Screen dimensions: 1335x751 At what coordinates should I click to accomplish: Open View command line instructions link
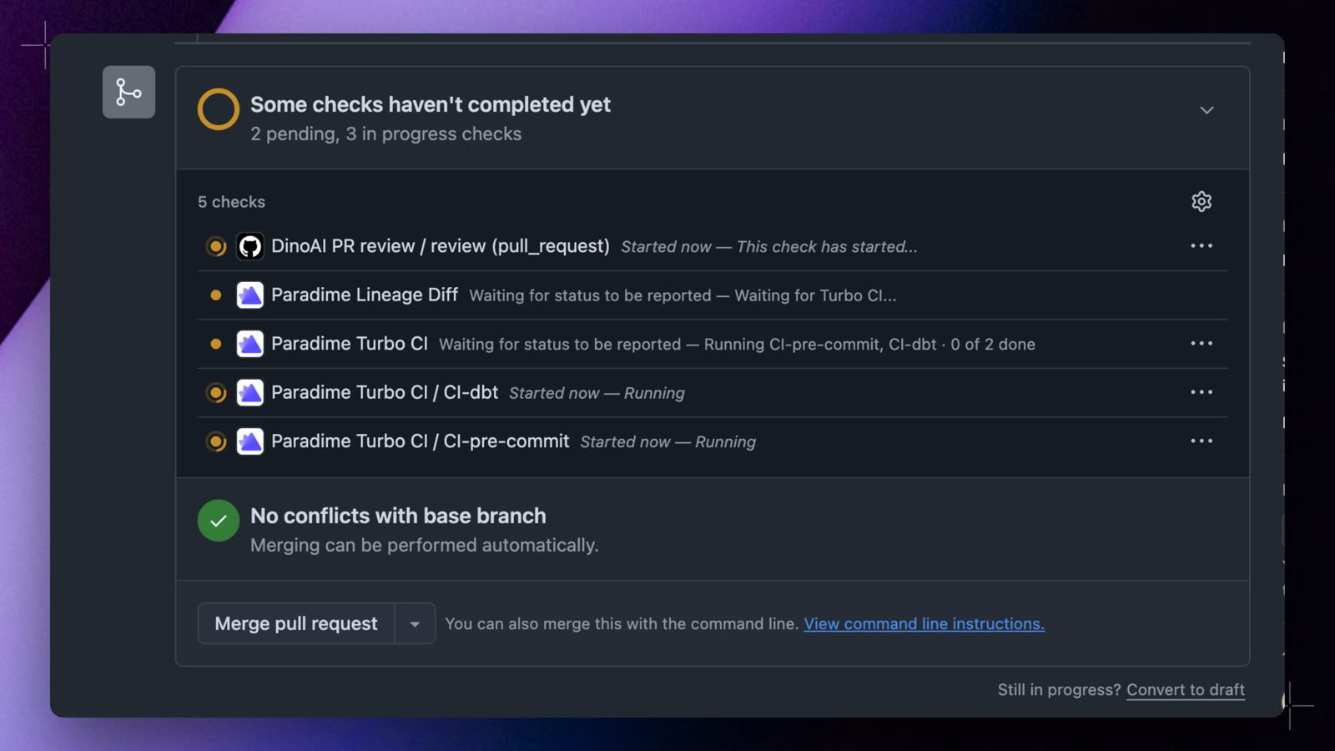(924, 623)
